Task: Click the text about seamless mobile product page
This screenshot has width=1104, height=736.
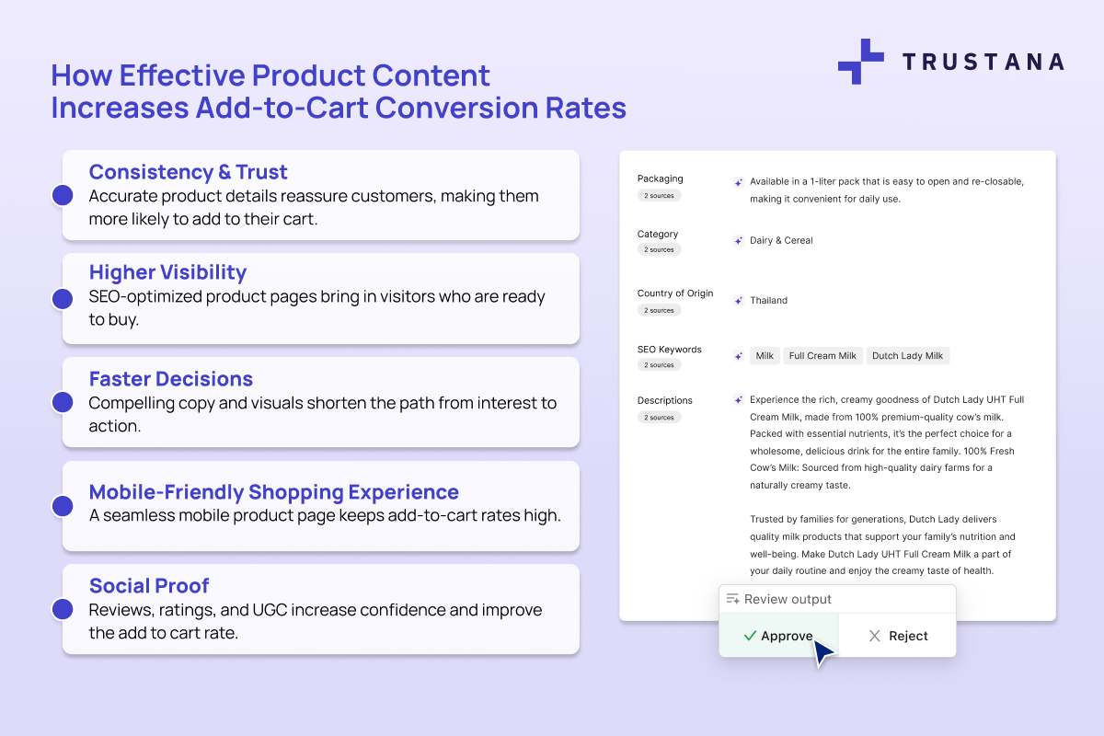Action: click(x=325, y=516)
